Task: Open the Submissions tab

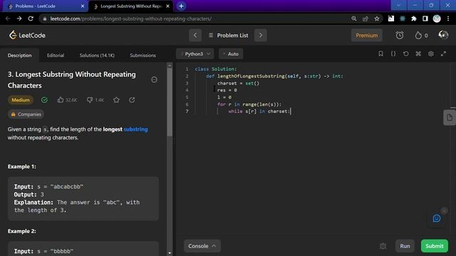Action: (142, 55)
